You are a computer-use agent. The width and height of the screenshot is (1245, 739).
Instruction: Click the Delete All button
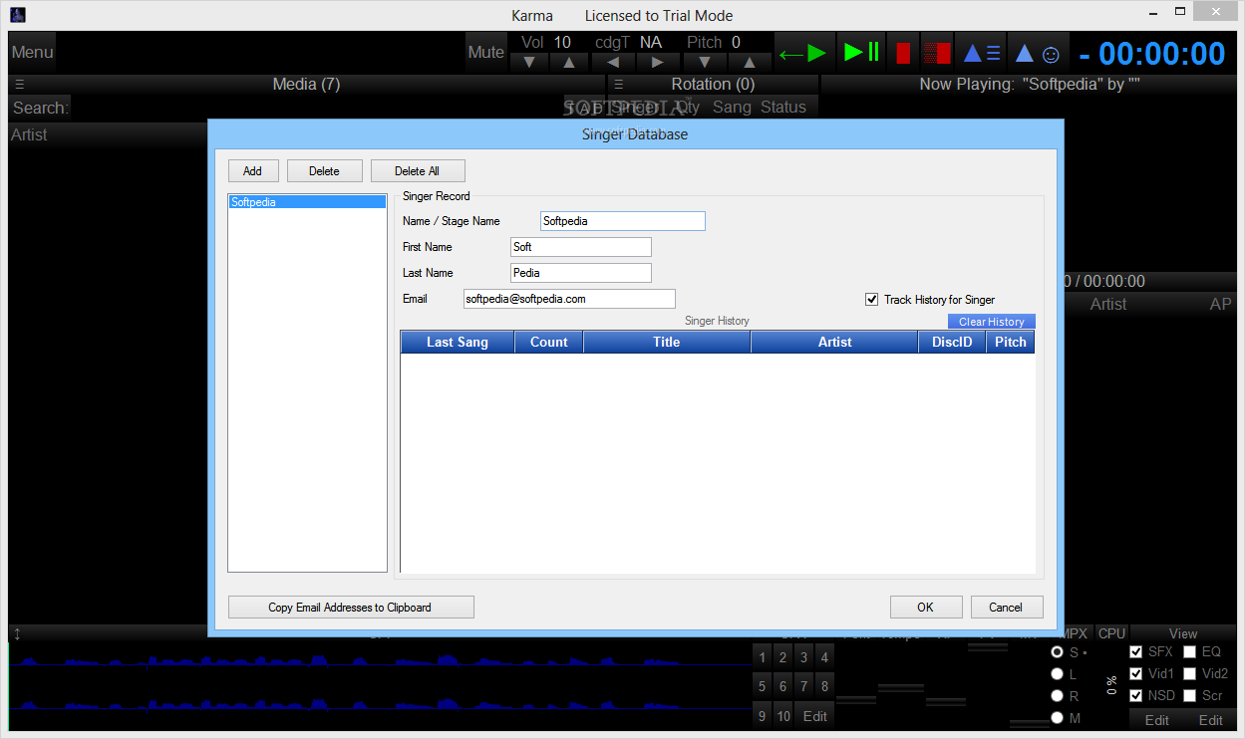tap(418, 171)
